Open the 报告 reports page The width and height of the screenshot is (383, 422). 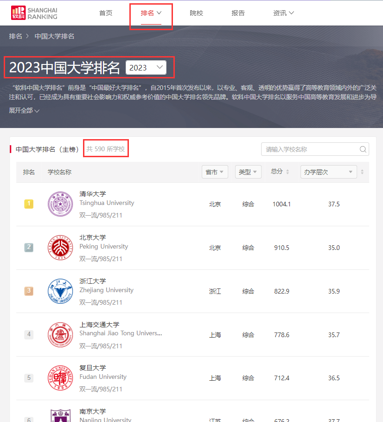(238, 13)
